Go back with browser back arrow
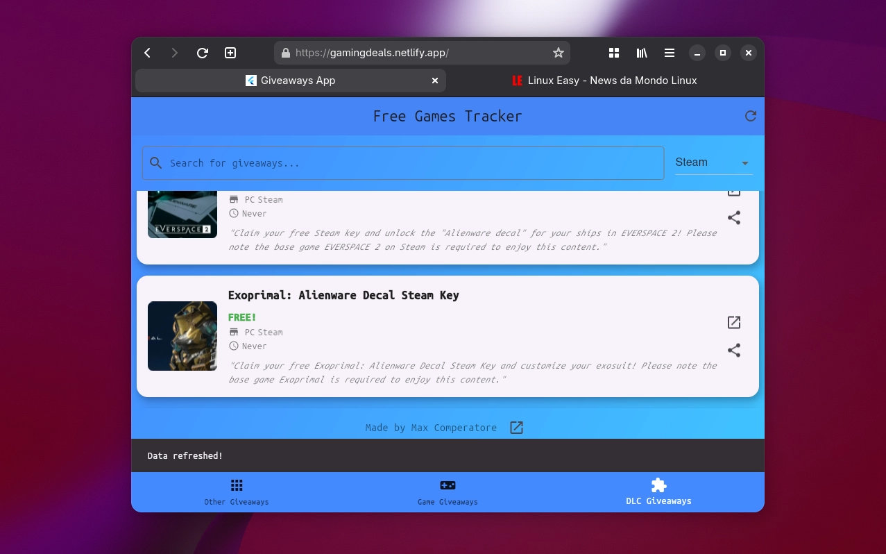 click(147, 53)
